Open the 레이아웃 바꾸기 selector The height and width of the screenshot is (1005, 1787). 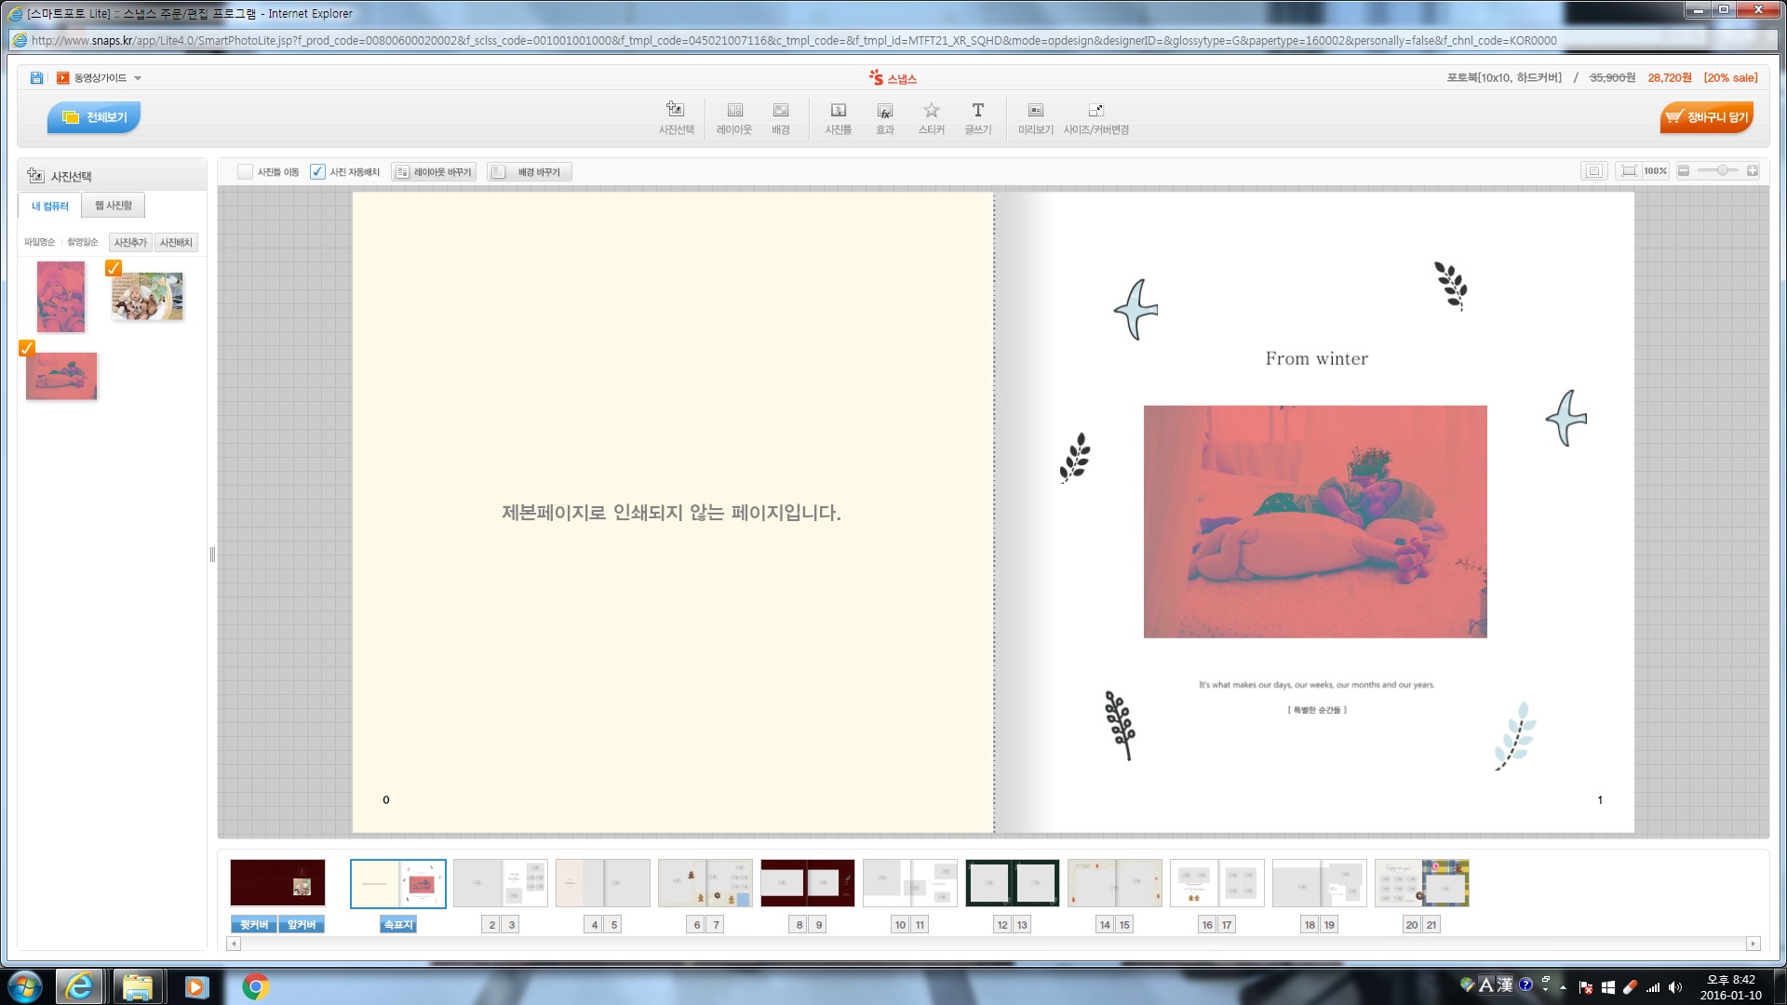point(434,172)
